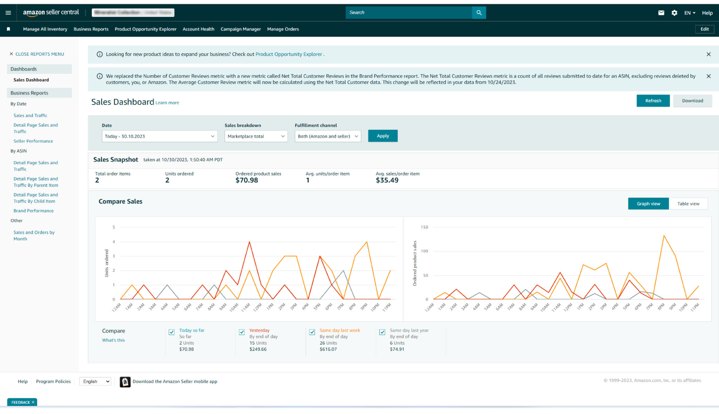Screen dimensions: 719x414
Task: Open the hamburger main menu
Action: [x=8, y=13]
